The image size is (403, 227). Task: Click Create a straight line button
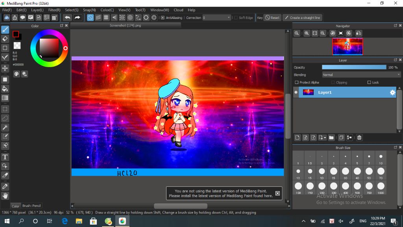(303, 18)
